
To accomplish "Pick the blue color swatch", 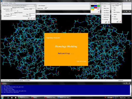I will pyautogui.click(x=95, y=6).
